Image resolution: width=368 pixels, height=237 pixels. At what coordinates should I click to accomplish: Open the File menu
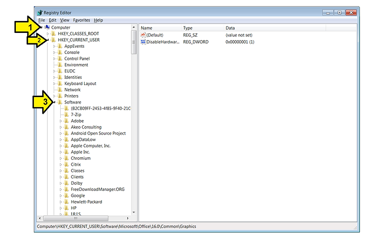42,20
